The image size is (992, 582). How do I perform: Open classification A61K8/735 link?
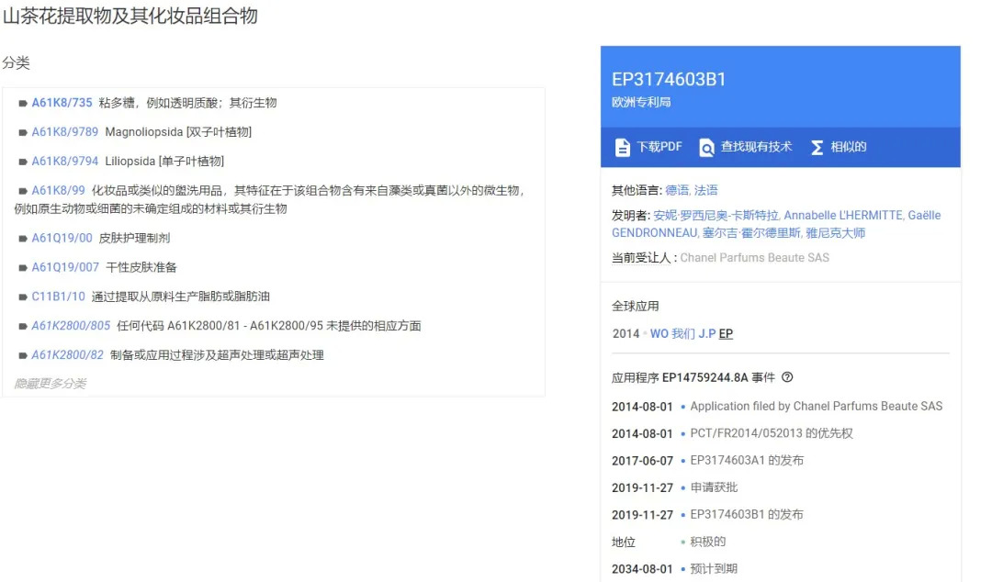pos(62,103)
